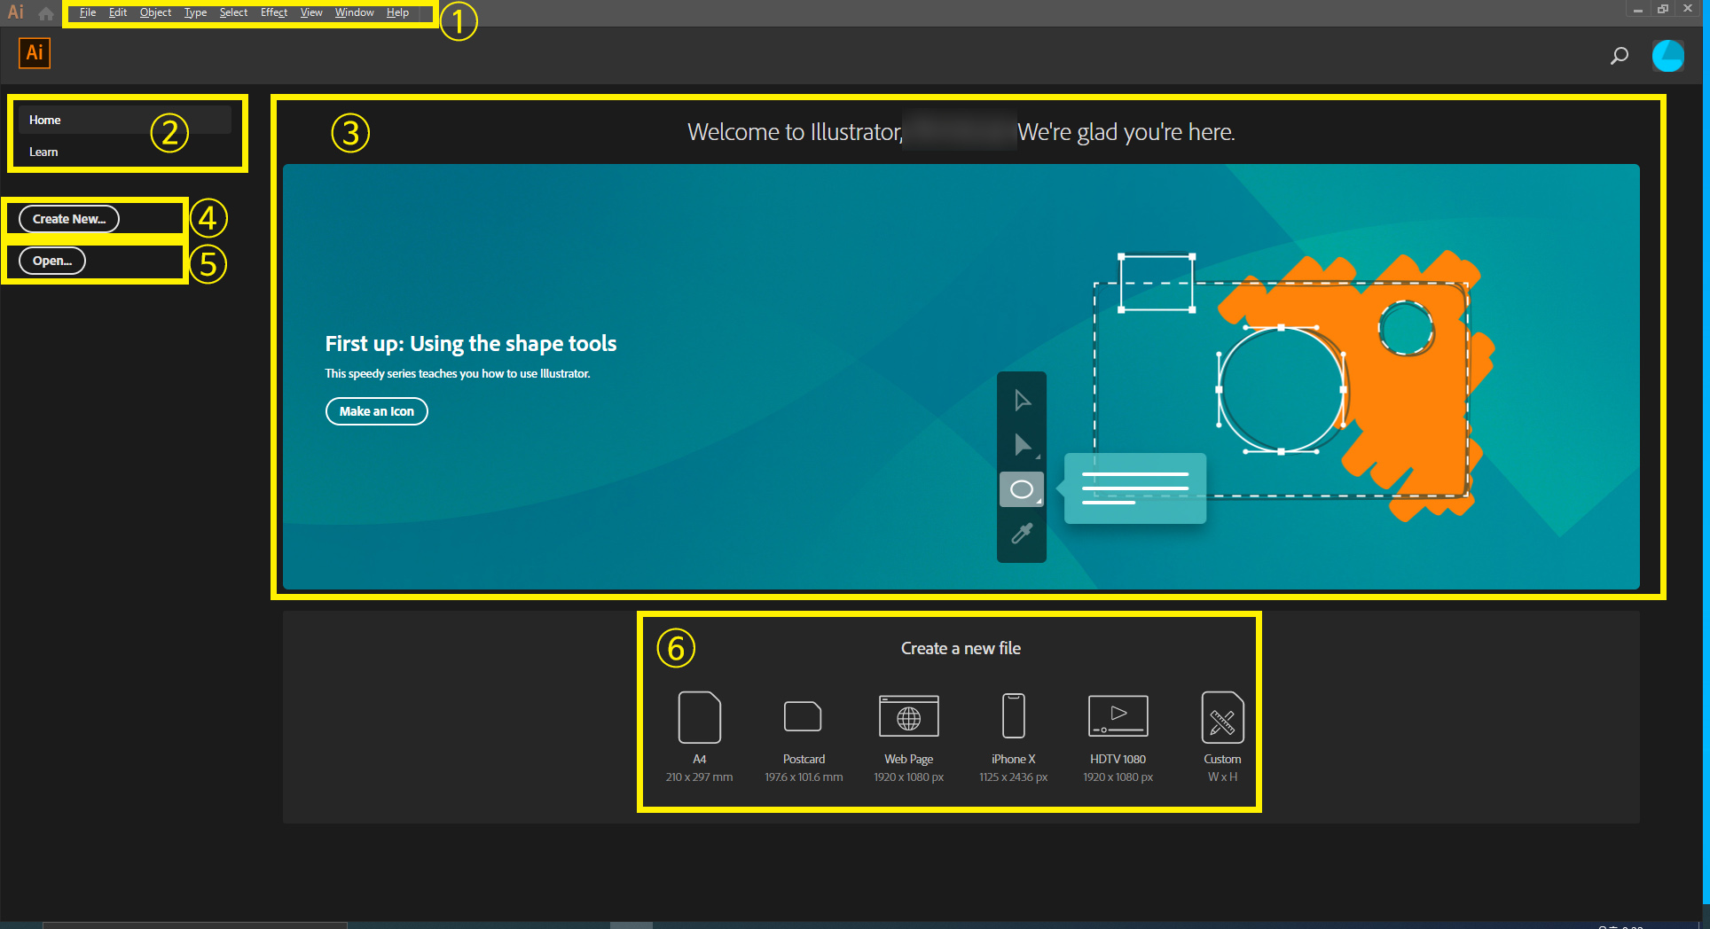This screenshot has width=1710, height=929.
Task: Pick the Custom W x H preset icon
Action: (x=1223, y=717)
